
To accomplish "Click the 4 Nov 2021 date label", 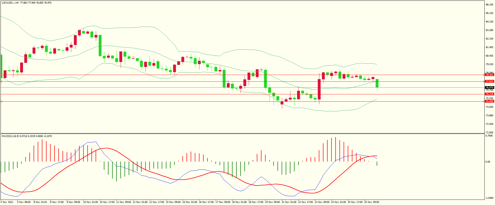I will [x=7, y=202].
